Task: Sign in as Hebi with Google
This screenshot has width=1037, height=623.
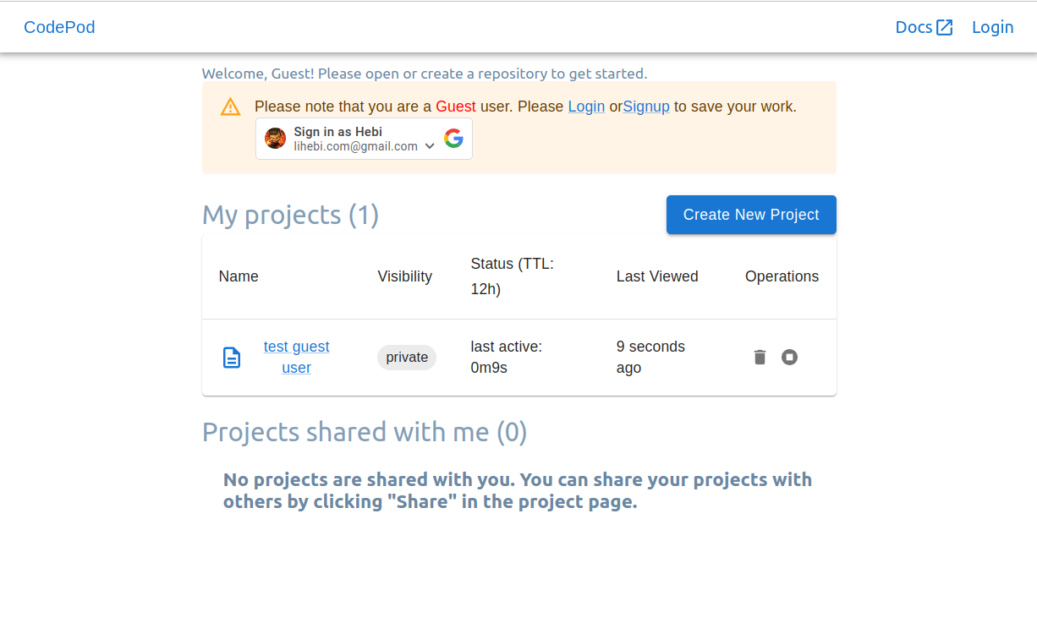Action: pyautogui.click(x=365, y=139)
